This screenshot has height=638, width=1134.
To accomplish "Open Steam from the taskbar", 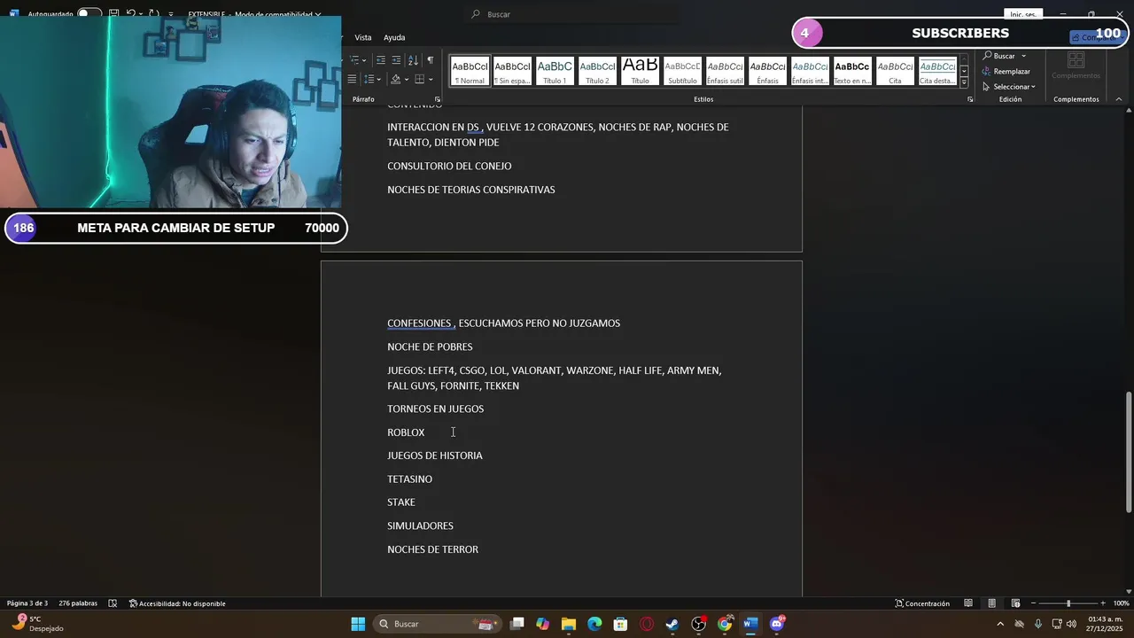I will (x=672, y=624).
